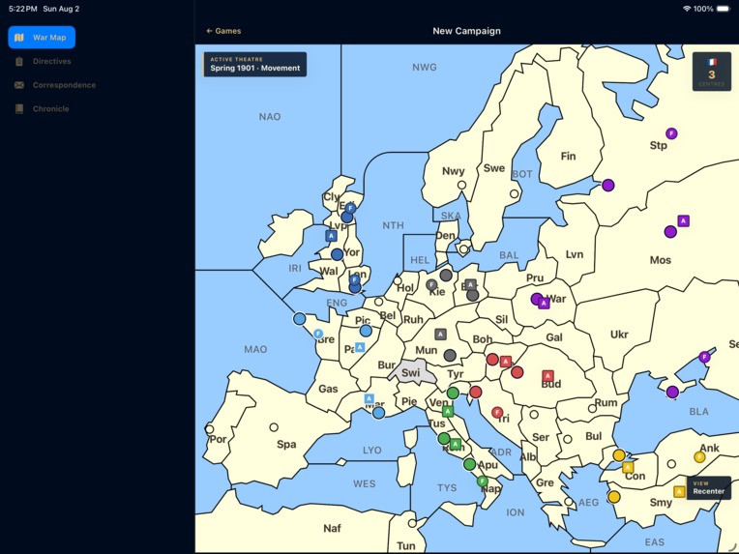Click the Ukr province label
Image resolution: width=739 pixels, height=554 pixels.
619,335
